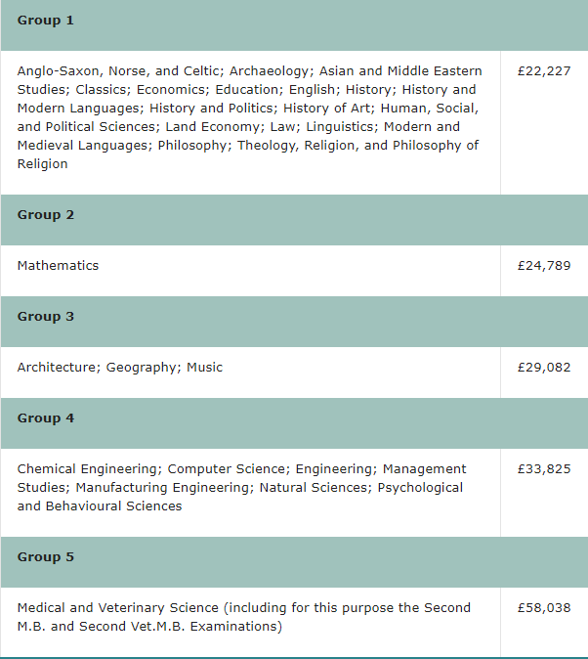Click the Group 1 header row
The image size is (588, 659).
294,25
